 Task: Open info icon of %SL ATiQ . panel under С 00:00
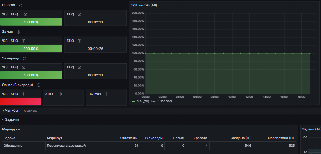[x=25, y=14]
